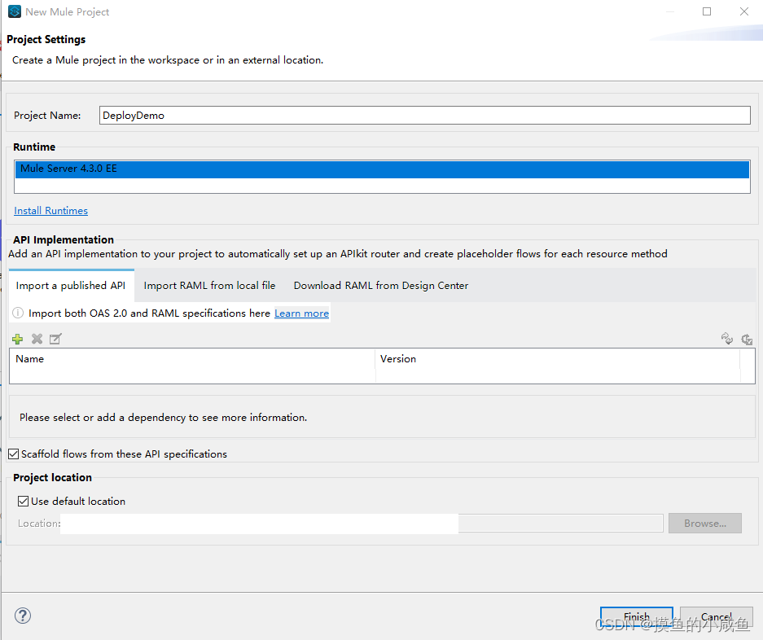Click the remove dependency X icon

(x=37, y=339)
